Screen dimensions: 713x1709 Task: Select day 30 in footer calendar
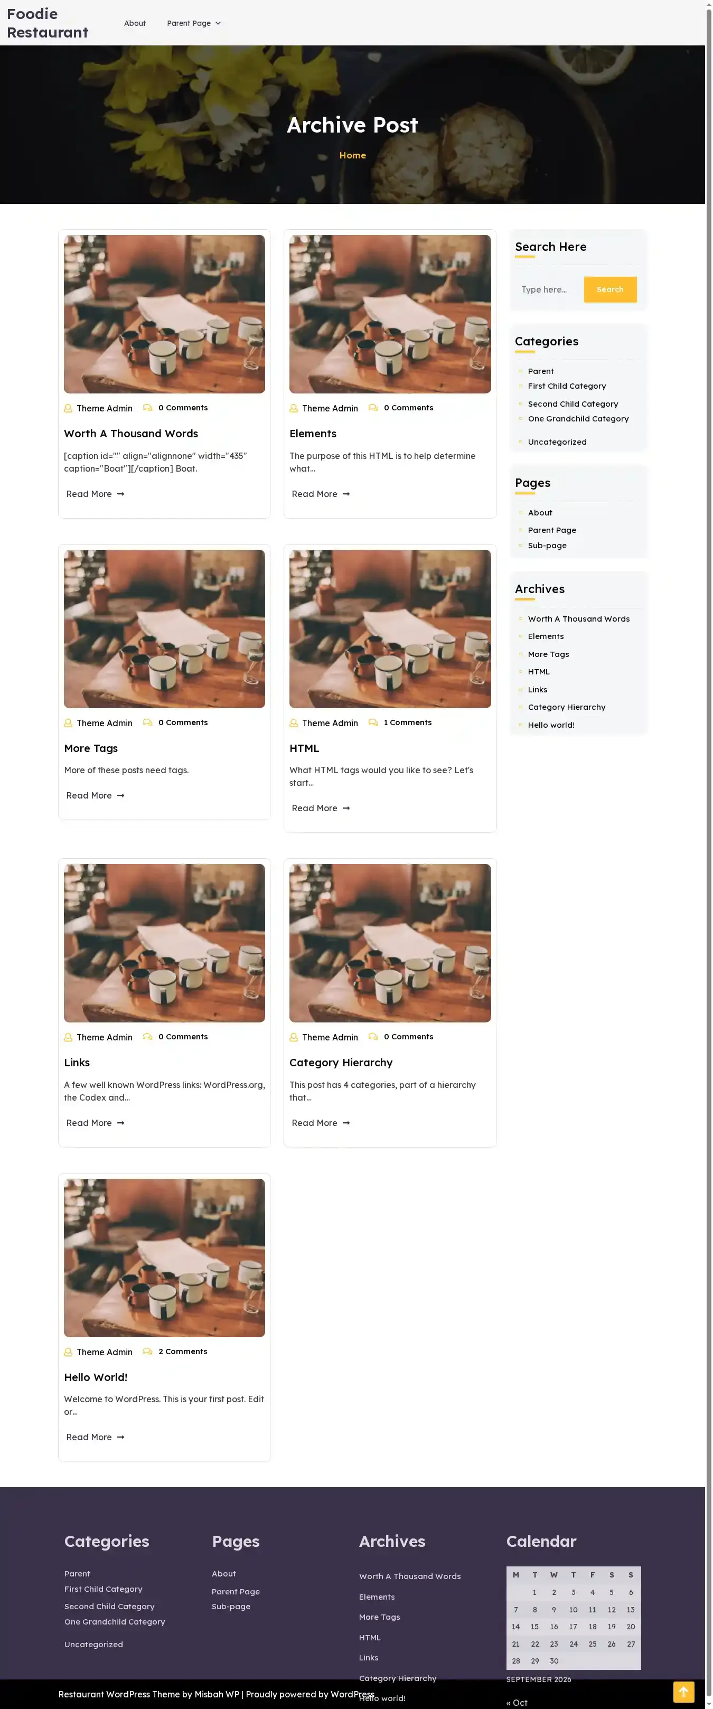[554, 1660]
